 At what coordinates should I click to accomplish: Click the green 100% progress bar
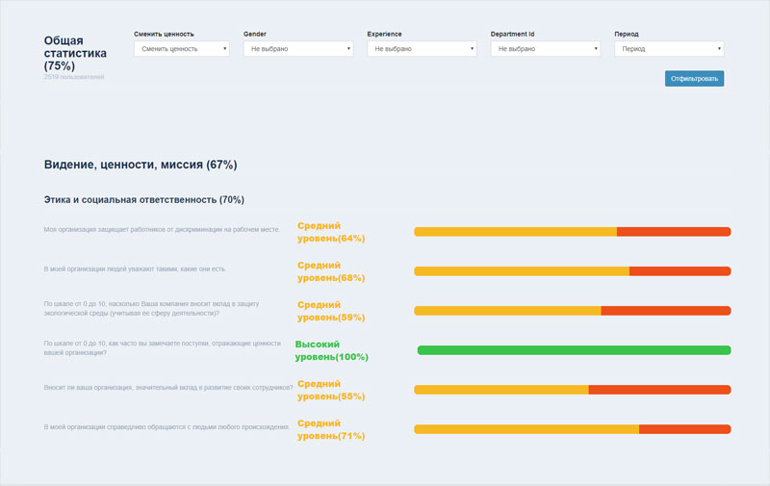coord(574,350)
